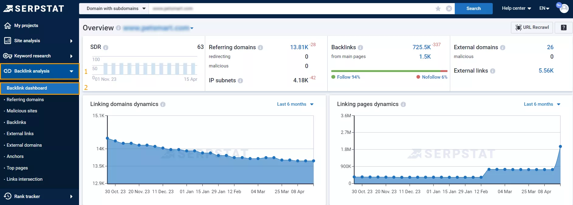Open External domains sidebar item
The image size is (573, 205).
[x=24, y=145]
